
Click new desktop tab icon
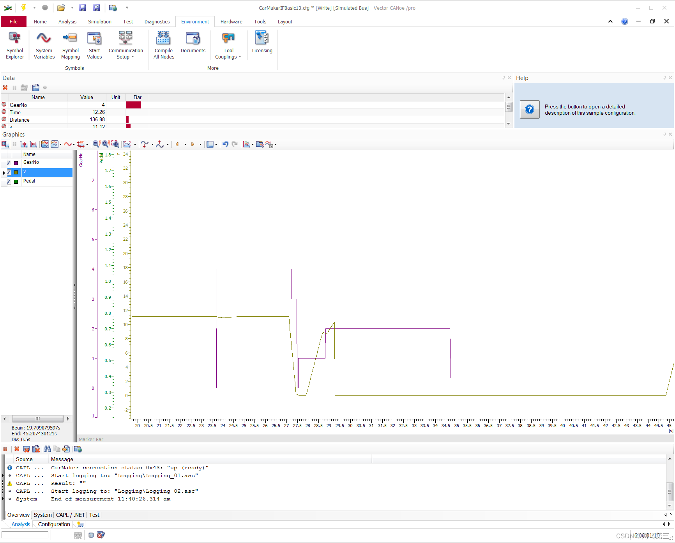click(80, 524)
